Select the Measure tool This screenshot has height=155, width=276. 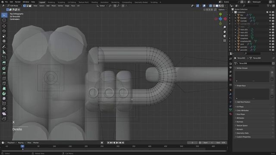point(4,52)
